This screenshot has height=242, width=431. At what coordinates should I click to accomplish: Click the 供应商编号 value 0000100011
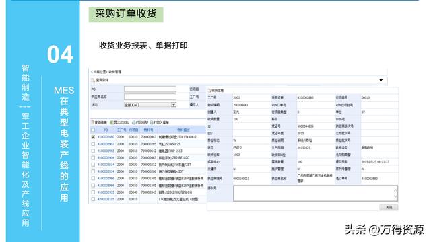tap(241, 179)
